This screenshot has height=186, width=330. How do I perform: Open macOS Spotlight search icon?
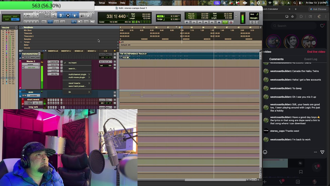coord(294,3)
